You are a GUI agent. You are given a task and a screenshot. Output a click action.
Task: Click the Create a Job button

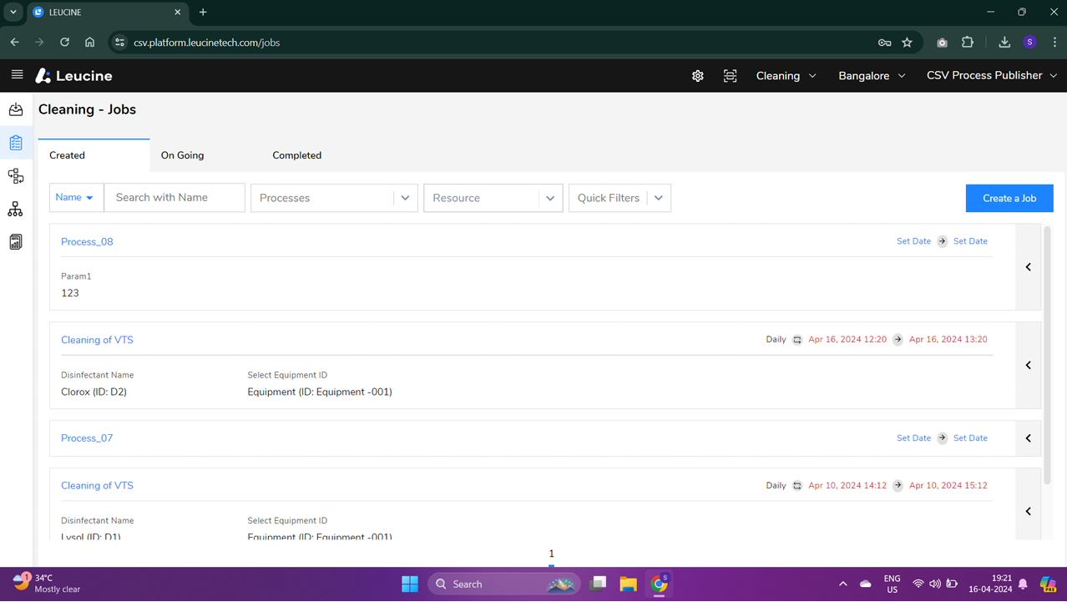(1009, 198)
